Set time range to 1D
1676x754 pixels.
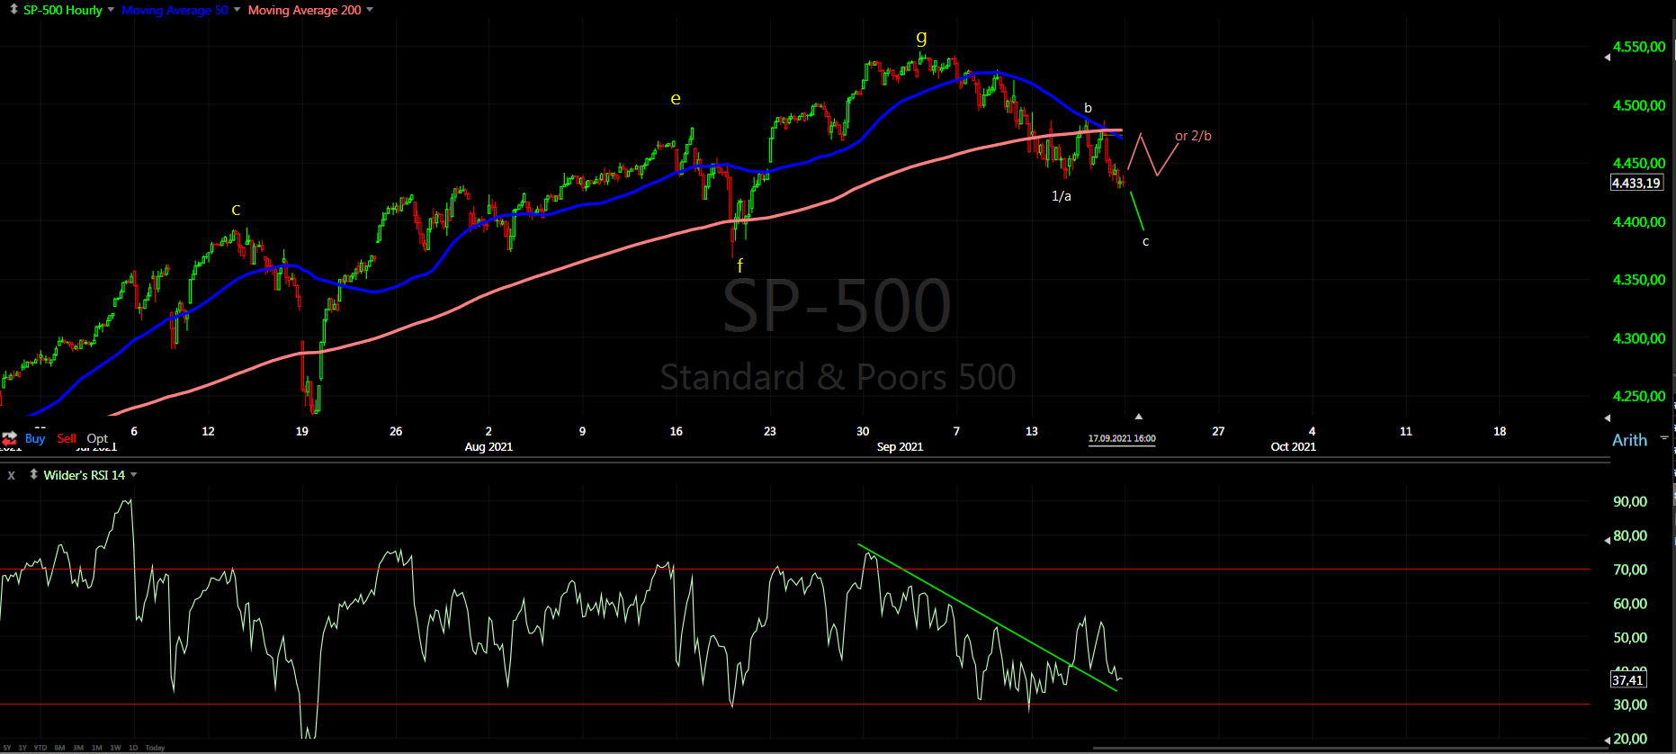[133, 748]
